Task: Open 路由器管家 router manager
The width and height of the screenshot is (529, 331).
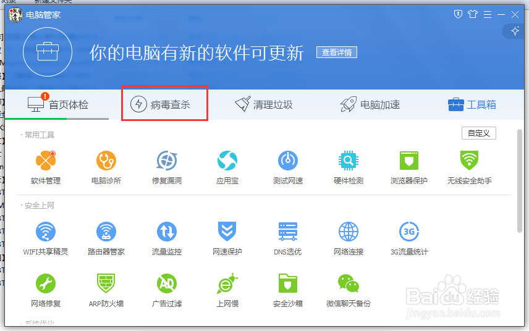Action: pyautogui.click(x=106, y=238)
